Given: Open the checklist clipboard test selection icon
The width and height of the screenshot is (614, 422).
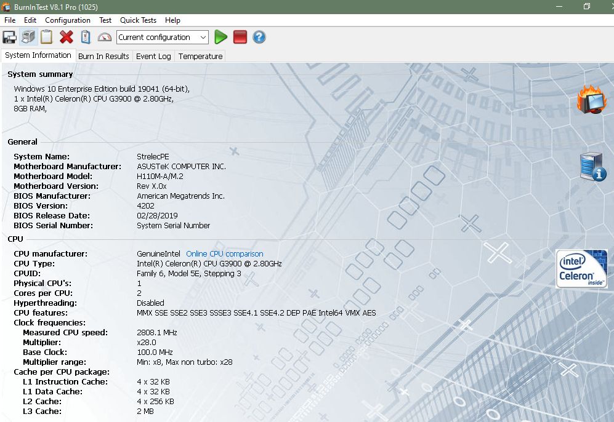Looking at the screenshot, I should [x=86, y=37].
